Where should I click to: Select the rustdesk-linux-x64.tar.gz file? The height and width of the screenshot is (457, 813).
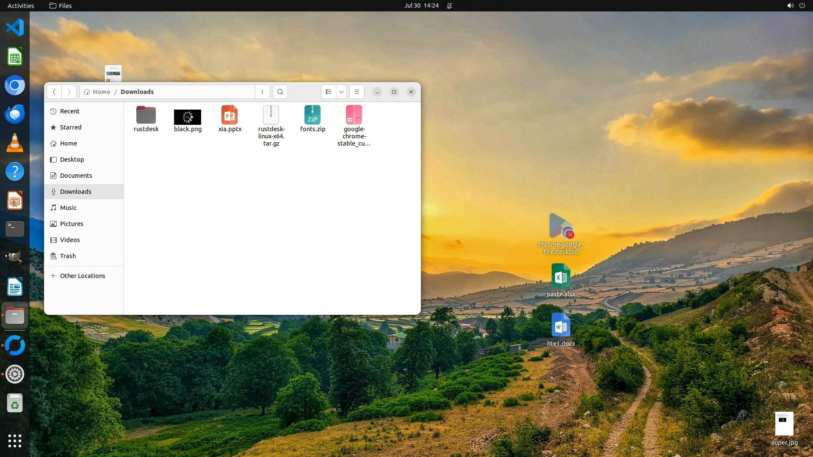(271, 115)
